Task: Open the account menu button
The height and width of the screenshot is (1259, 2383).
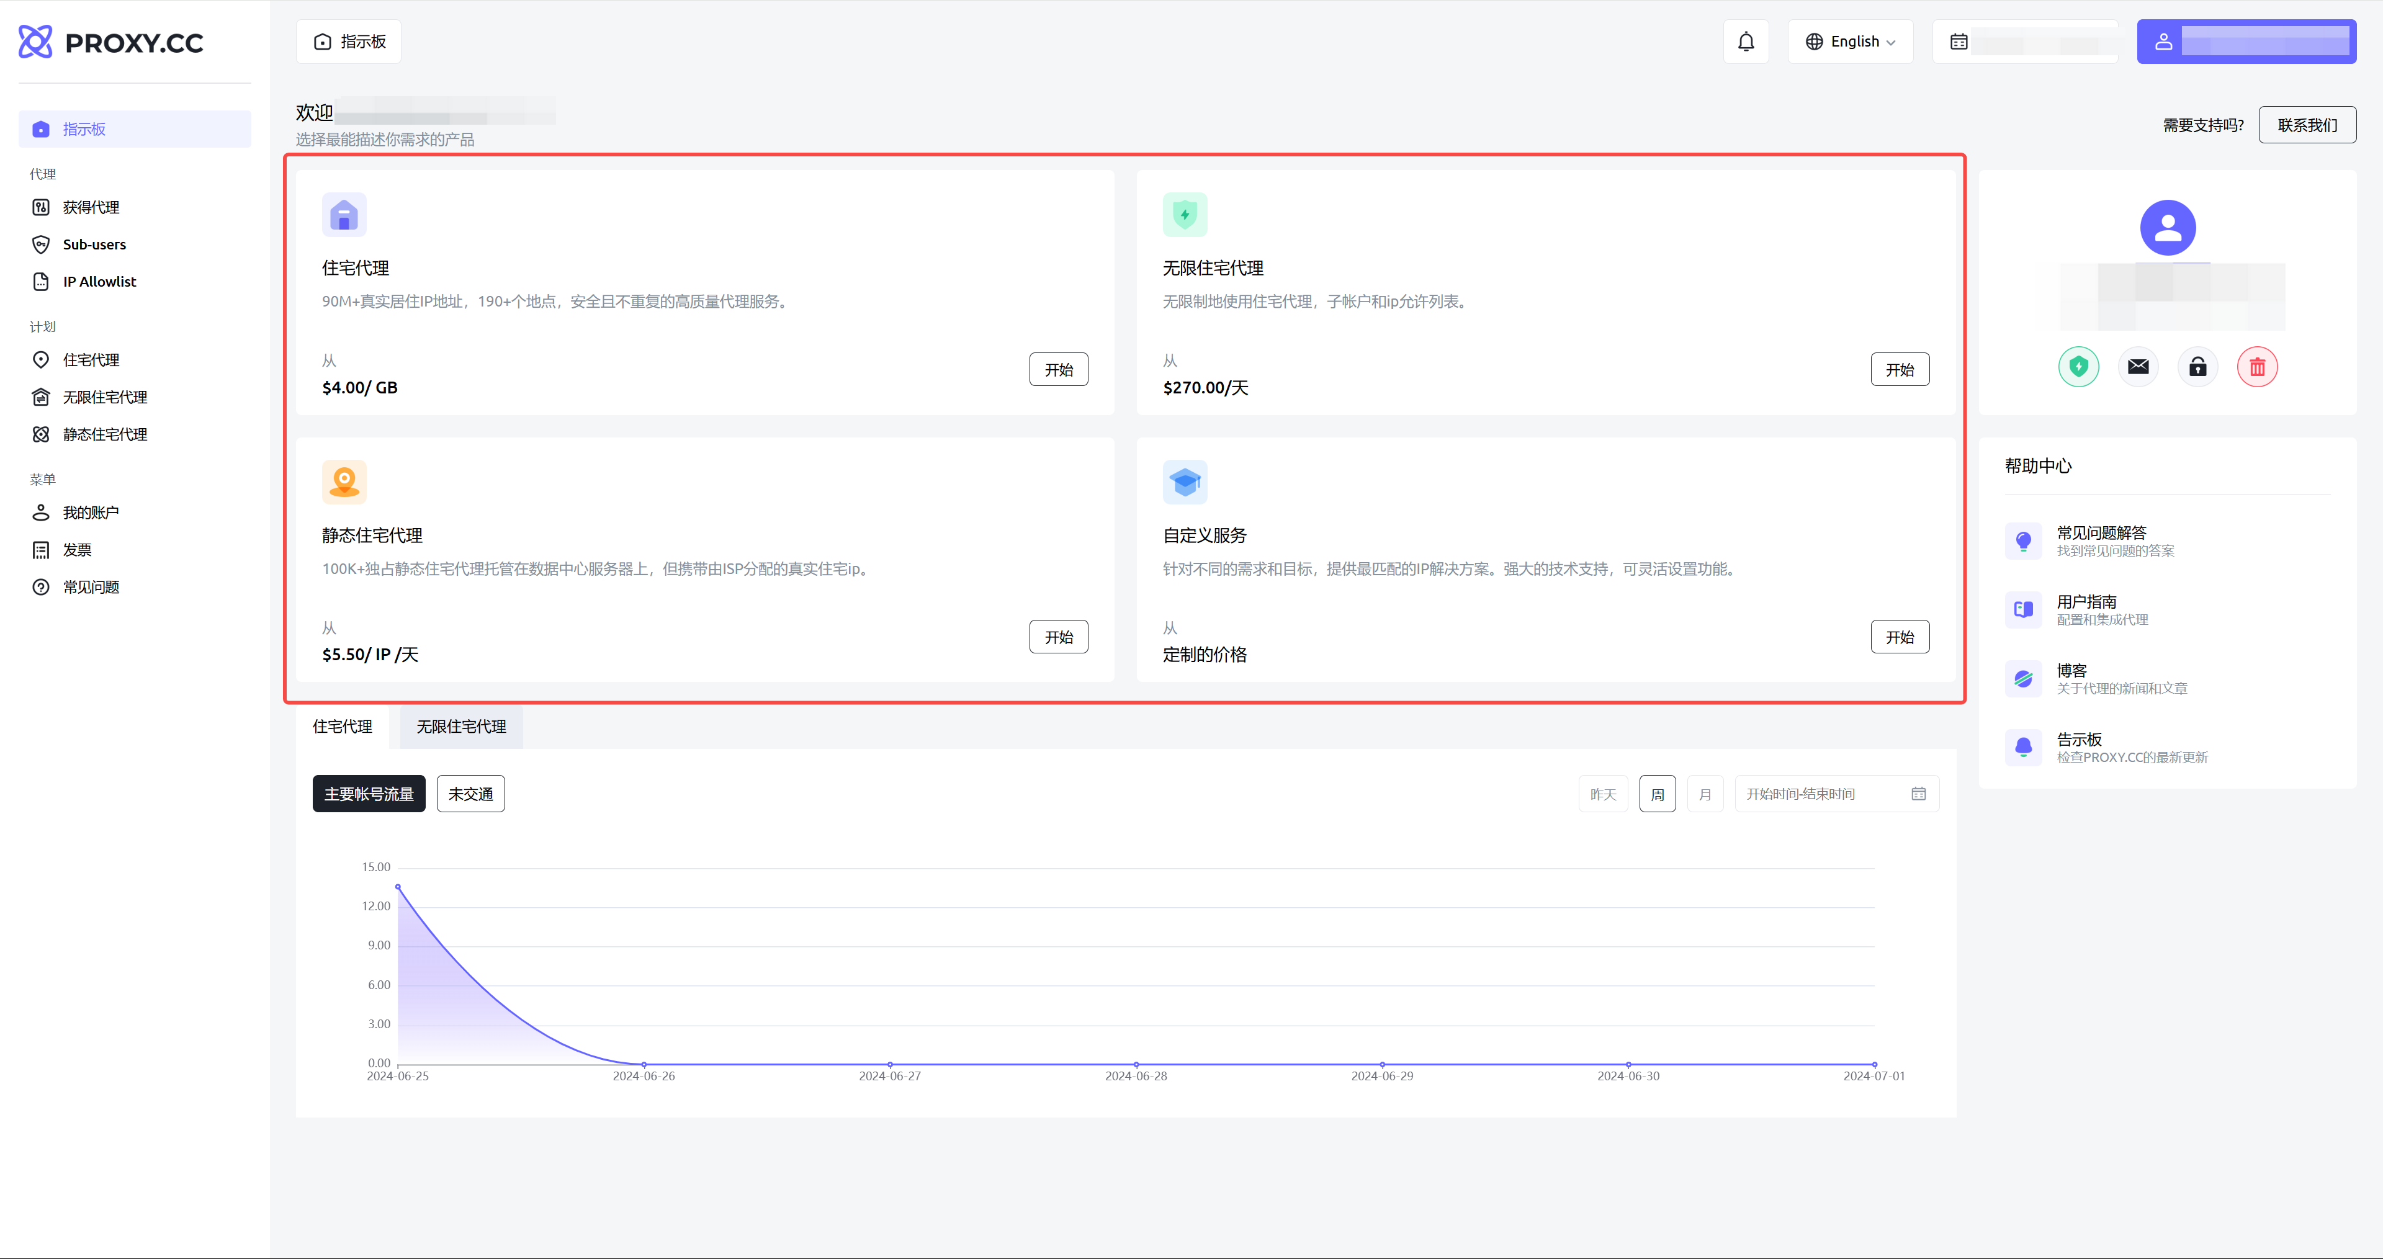Action: (x=2246, y=42)
